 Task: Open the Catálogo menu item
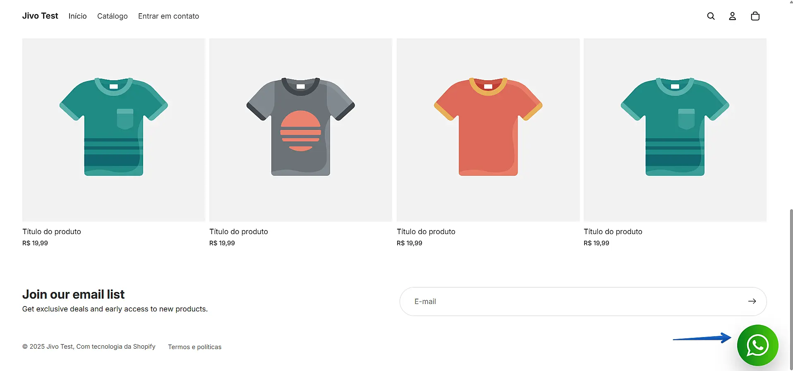pos(112,16)
